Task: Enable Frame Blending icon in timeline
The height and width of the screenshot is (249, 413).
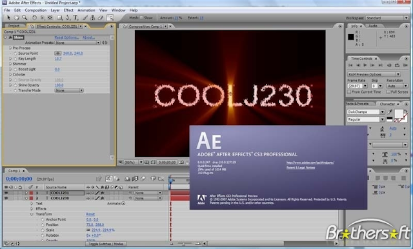Action: [135, 179]
